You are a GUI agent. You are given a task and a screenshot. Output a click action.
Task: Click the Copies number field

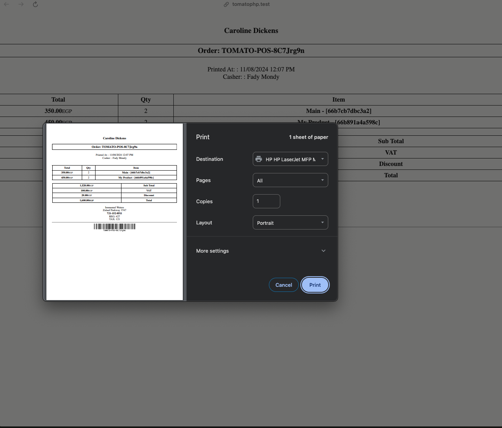pos(266,201)
